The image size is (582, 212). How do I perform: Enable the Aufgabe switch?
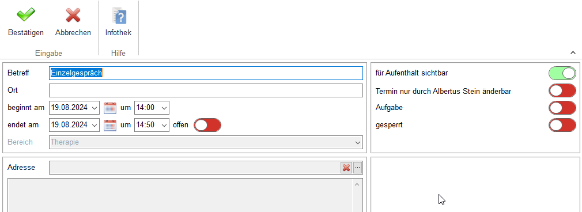tap(562, 108)
